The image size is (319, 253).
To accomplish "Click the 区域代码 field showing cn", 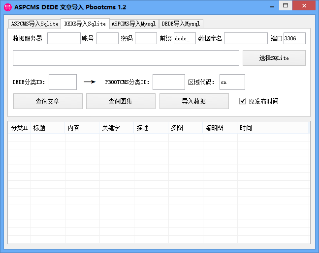I will (x=232, y=82).
